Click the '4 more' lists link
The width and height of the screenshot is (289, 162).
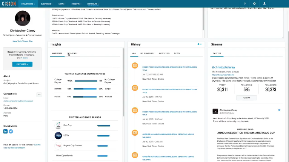click(x=24, y=58)
